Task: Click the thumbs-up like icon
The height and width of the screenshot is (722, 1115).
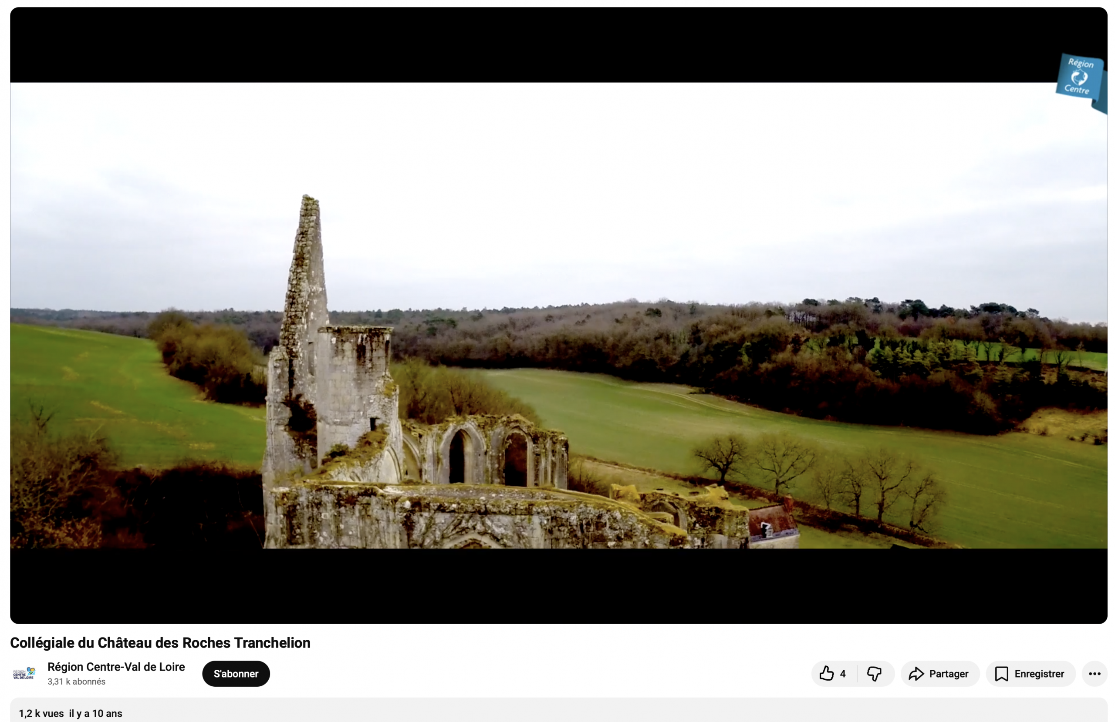Action: pos(826,673)
